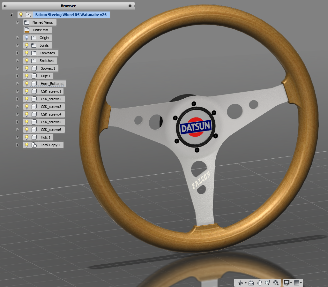Image resolution: width=328 pixels, height=287 pixels.
Task: Select the CSK_screw:6 component
Action: (51, 130)
